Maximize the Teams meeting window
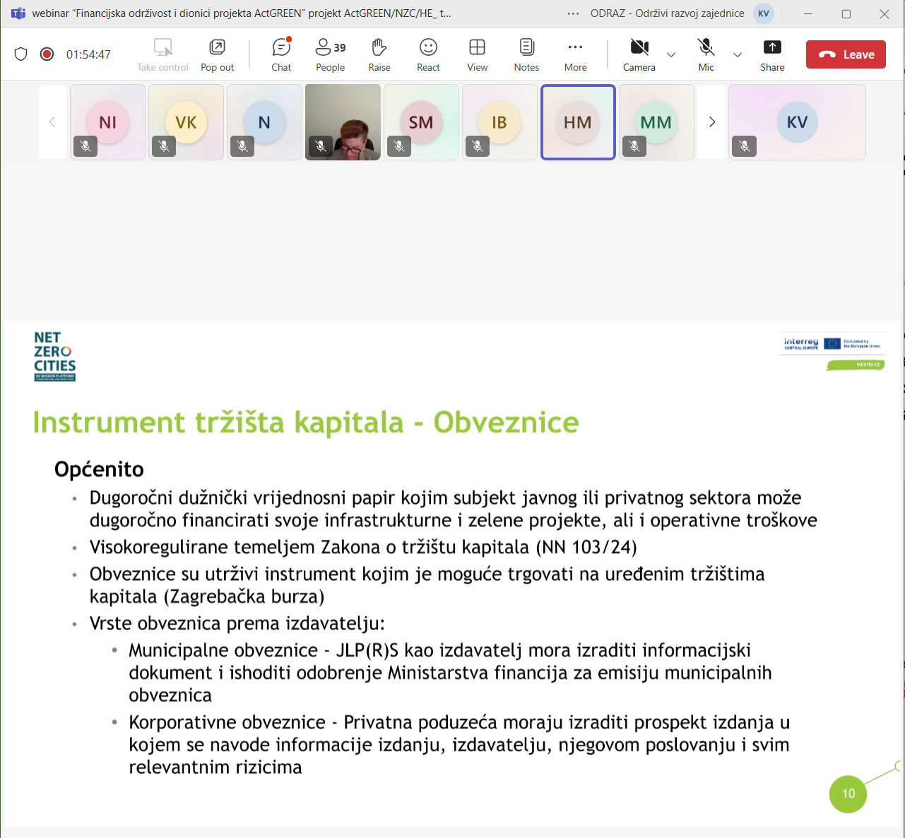This screenshot has width=905, height=838. click(846, 13)
